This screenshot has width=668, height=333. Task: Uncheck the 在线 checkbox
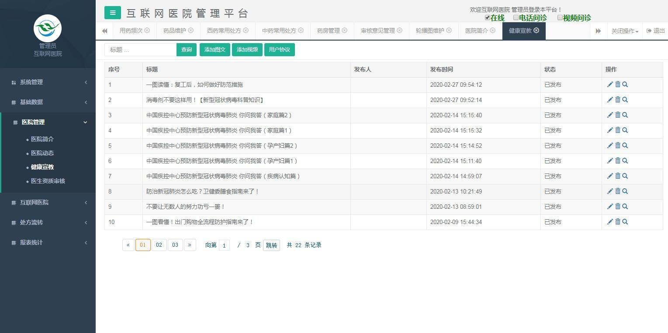click(488, 18)
